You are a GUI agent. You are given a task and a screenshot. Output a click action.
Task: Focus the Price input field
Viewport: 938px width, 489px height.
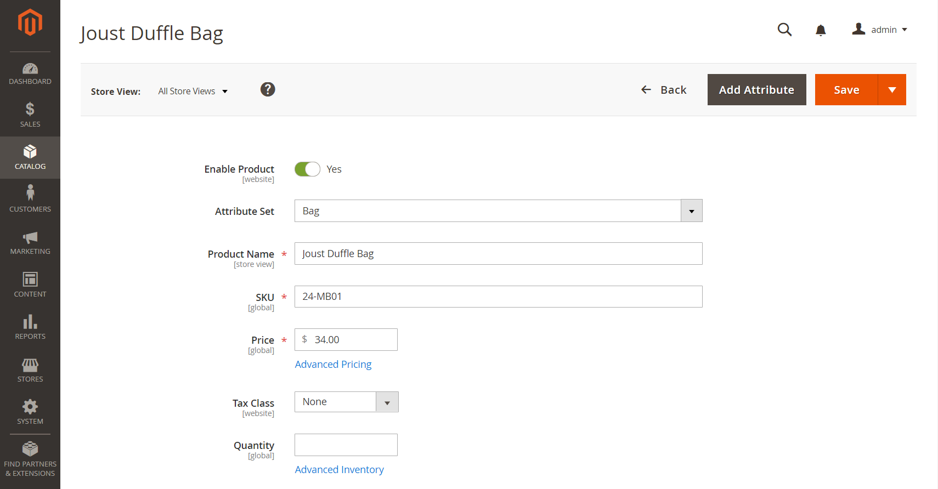click(x=346, y=340)
